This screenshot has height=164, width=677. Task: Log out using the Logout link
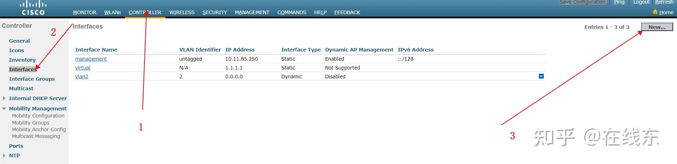pos(641,2)
